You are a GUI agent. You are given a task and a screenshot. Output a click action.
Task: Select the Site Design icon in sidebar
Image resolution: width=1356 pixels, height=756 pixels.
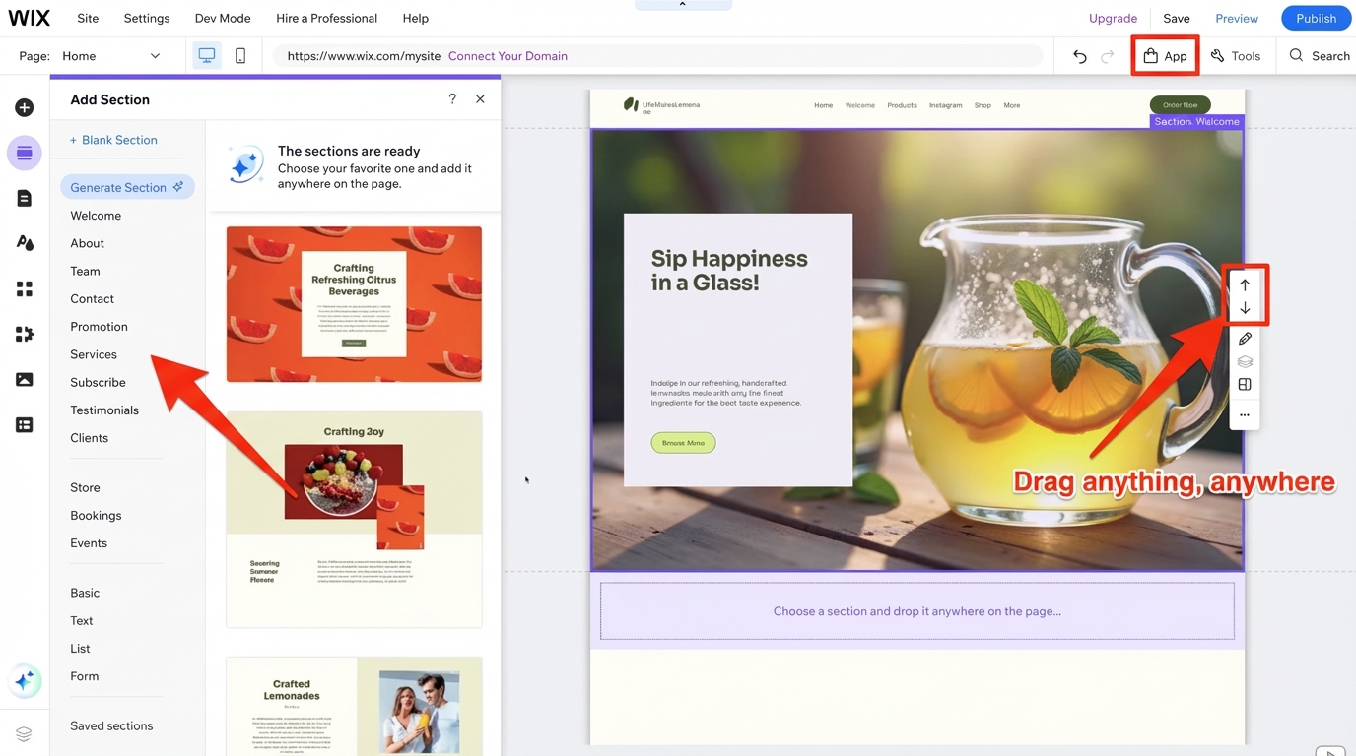(25, 242)
